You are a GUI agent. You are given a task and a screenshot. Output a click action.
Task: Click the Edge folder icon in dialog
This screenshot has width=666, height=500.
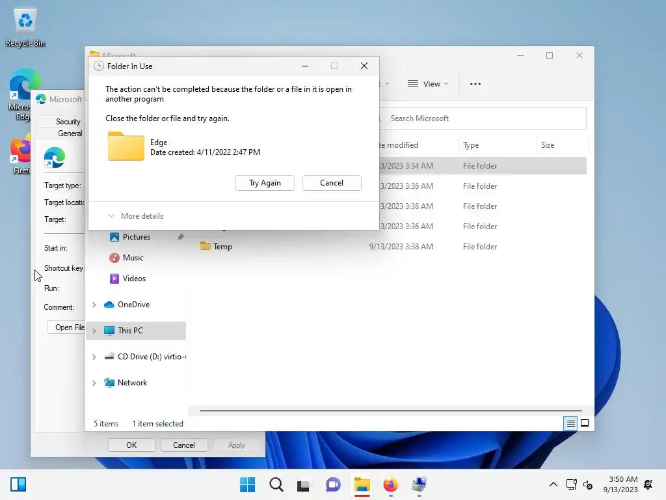click(x=126, y=146)
